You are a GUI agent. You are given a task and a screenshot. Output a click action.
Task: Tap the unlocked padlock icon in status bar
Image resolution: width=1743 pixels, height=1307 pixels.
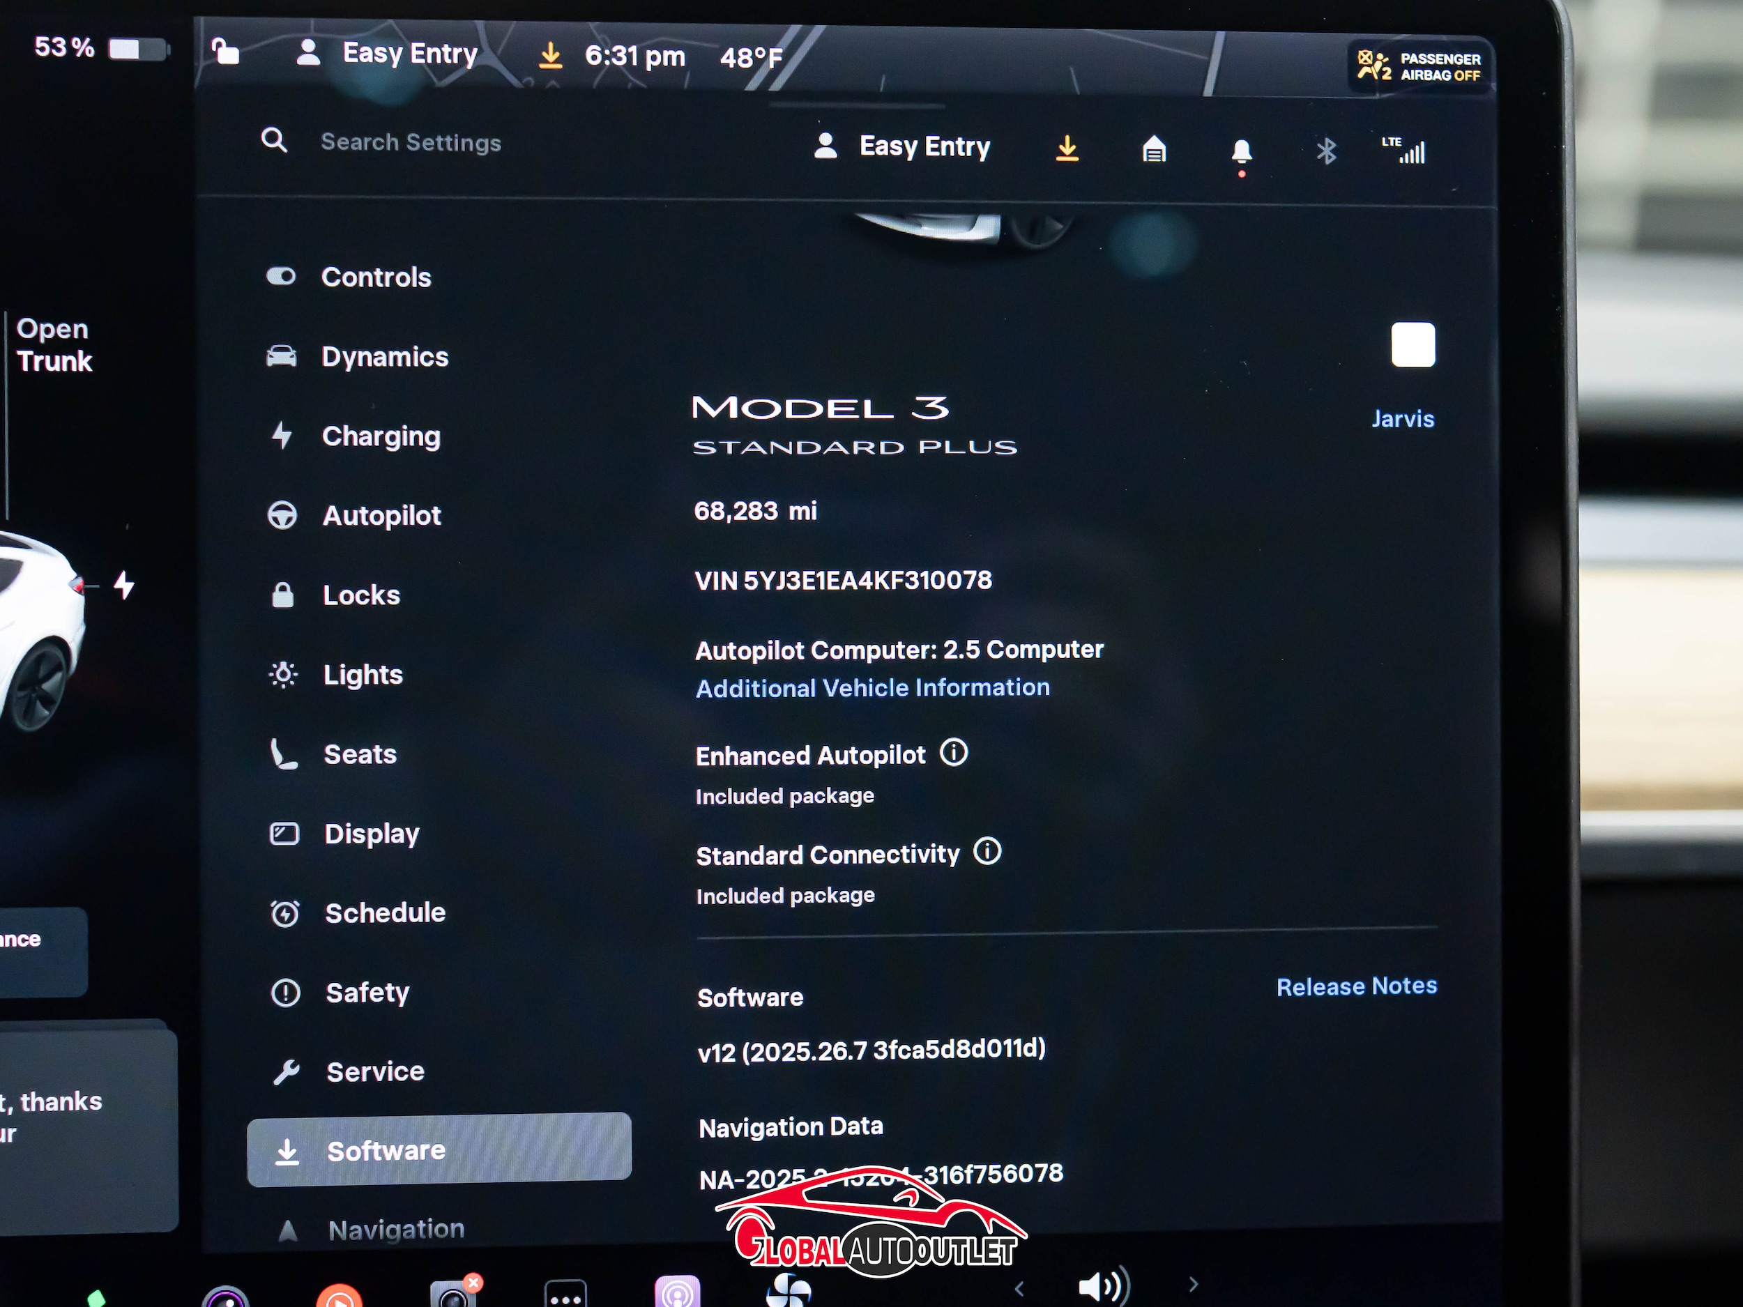pos(225,52)
